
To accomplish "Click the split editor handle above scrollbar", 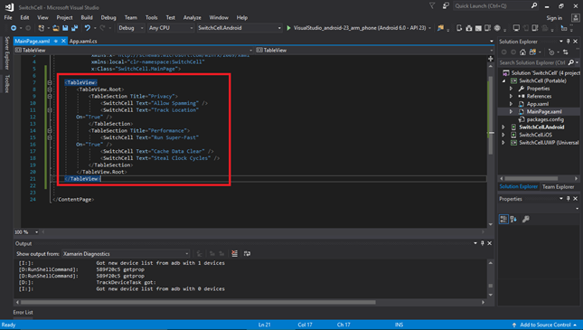I will point(491,59).
